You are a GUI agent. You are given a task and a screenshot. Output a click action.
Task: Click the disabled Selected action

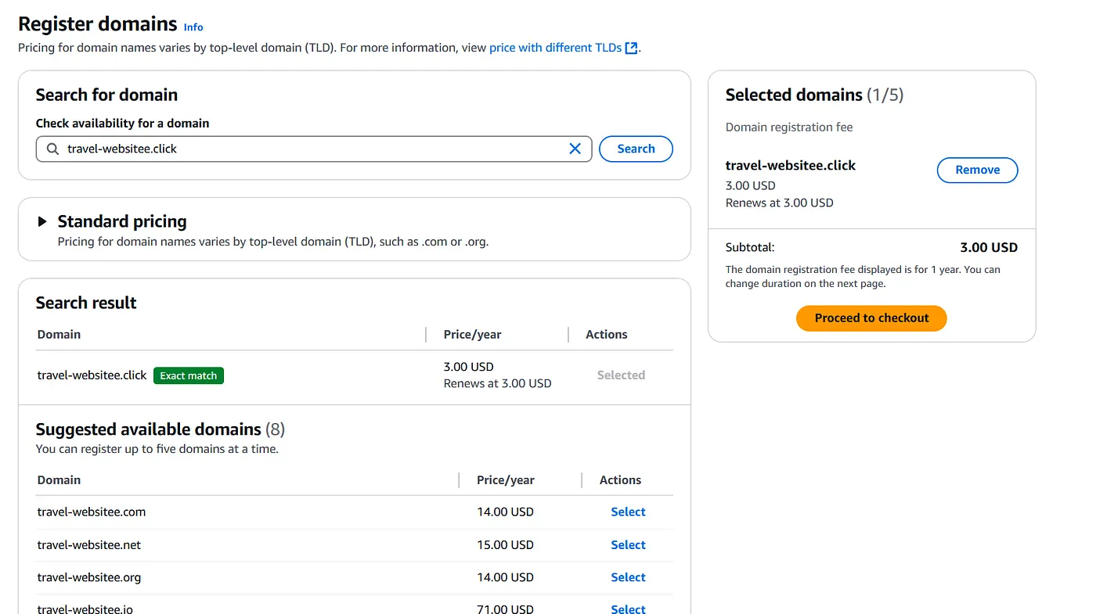(x=621, y=375)
